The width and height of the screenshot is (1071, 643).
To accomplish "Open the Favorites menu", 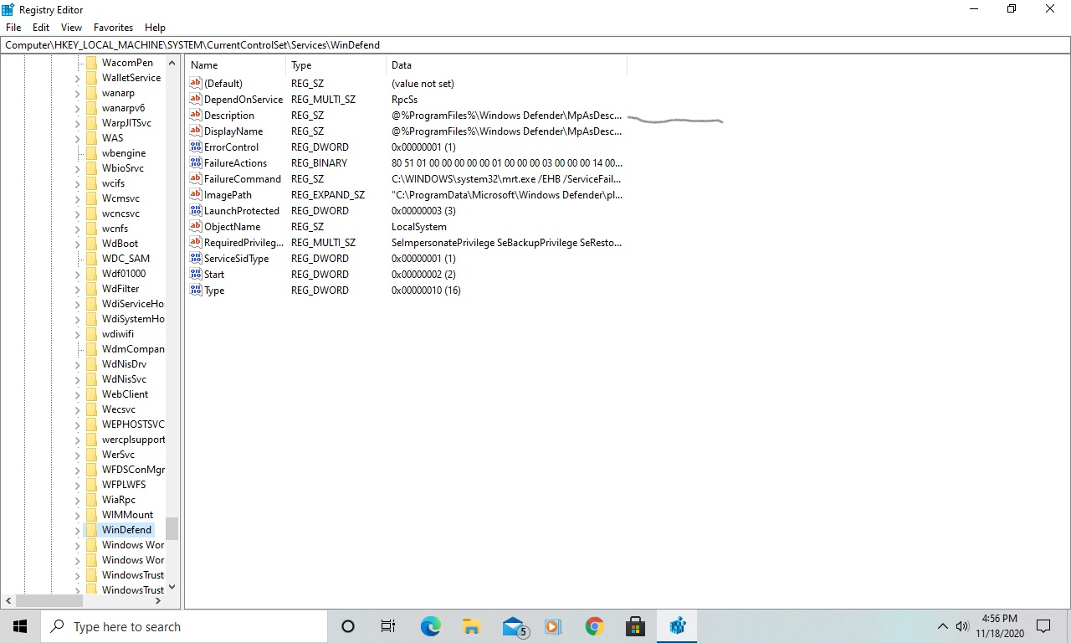I will [x=113, y=28].
